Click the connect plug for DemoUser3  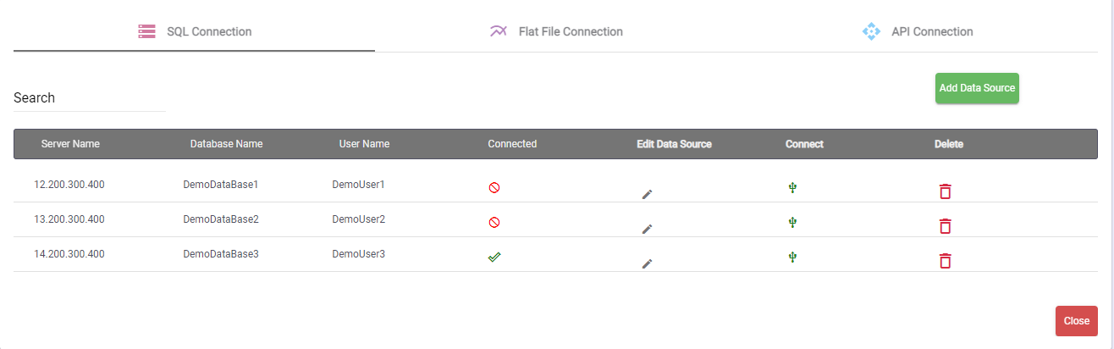[x=792, y=257]
